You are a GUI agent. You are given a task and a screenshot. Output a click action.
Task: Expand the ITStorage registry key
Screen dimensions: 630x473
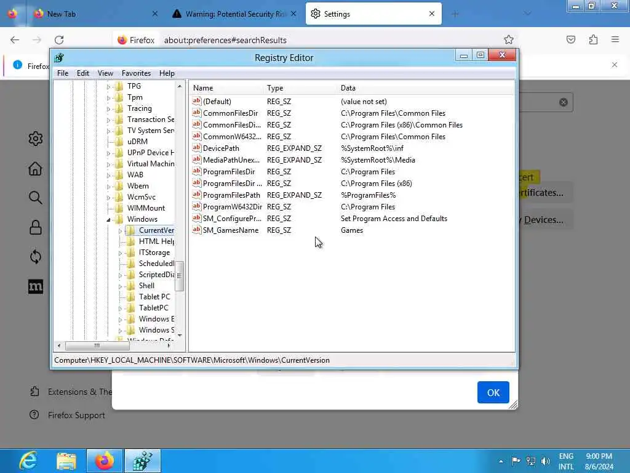pos(120,253)
